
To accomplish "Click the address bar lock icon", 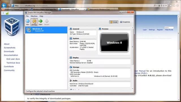I will pyautogui.click(x=159, y=6).
